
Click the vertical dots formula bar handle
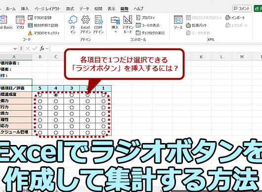click(x=21, y=48)
